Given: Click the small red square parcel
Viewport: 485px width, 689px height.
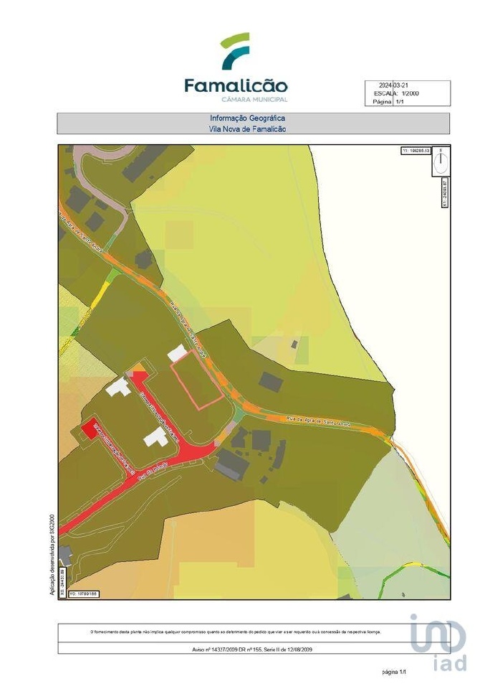Looking at the screenshot, I should click(91, 430).
